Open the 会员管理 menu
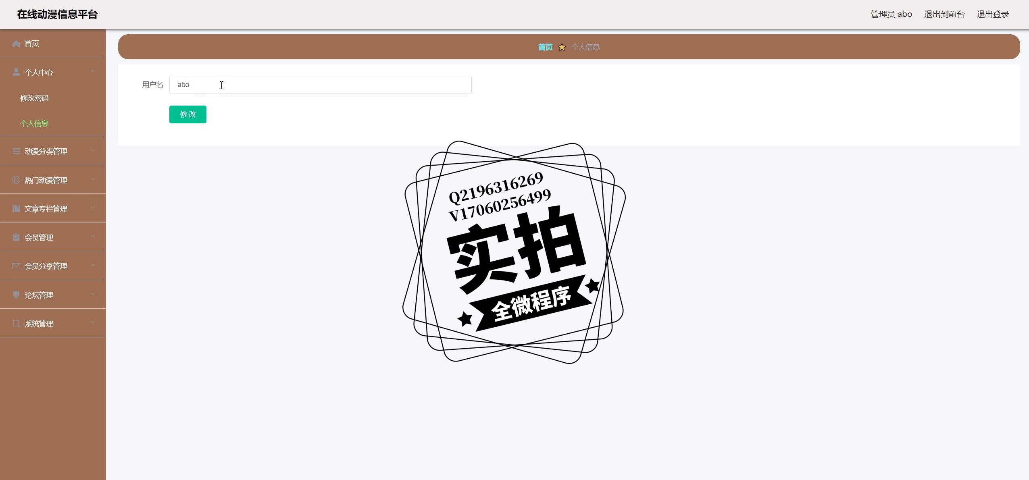The image size is (1029, 480). click(53, 237)
